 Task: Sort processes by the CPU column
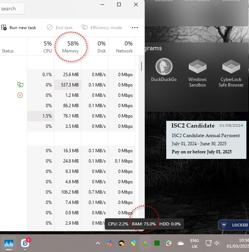coord(41,47)
